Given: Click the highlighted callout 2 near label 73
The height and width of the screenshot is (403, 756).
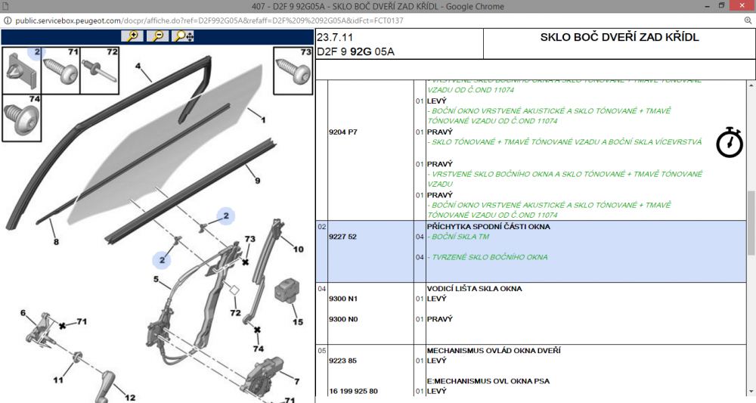Looking at the screenshot, I should pos(225,216).
